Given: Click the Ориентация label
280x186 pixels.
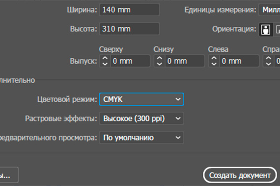Looking at the screenshot, I should [234, 29].
